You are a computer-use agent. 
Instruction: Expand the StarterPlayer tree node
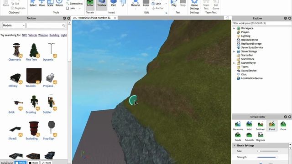(x=234, y=63)
